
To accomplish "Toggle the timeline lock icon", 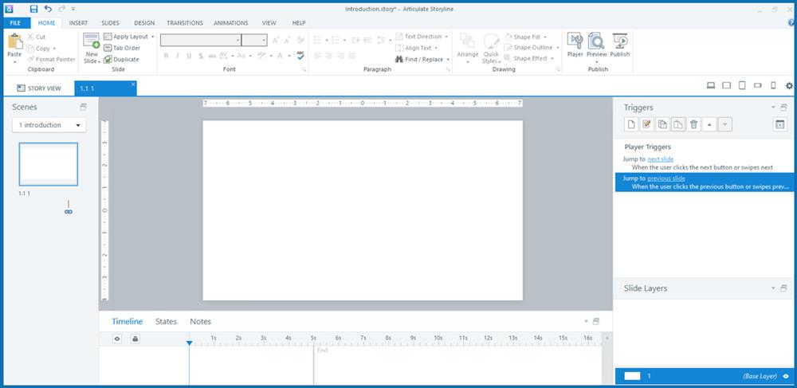I will click(135, 339).
